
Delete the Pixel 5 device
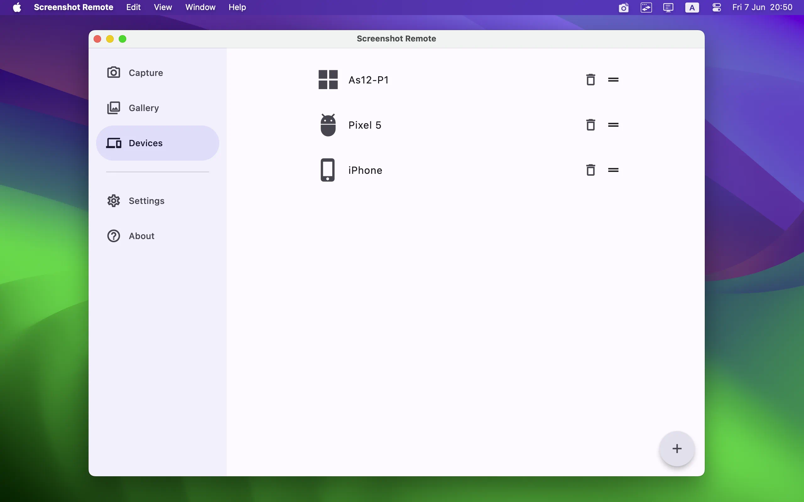[590, 124]
